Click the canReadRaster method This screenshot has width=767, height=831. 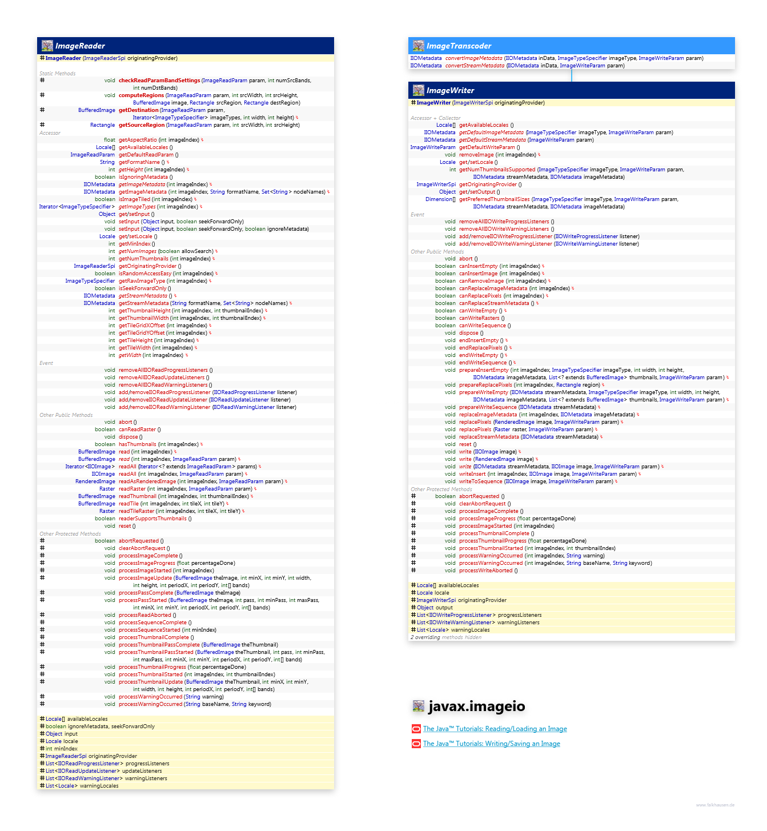coord(137,429)
